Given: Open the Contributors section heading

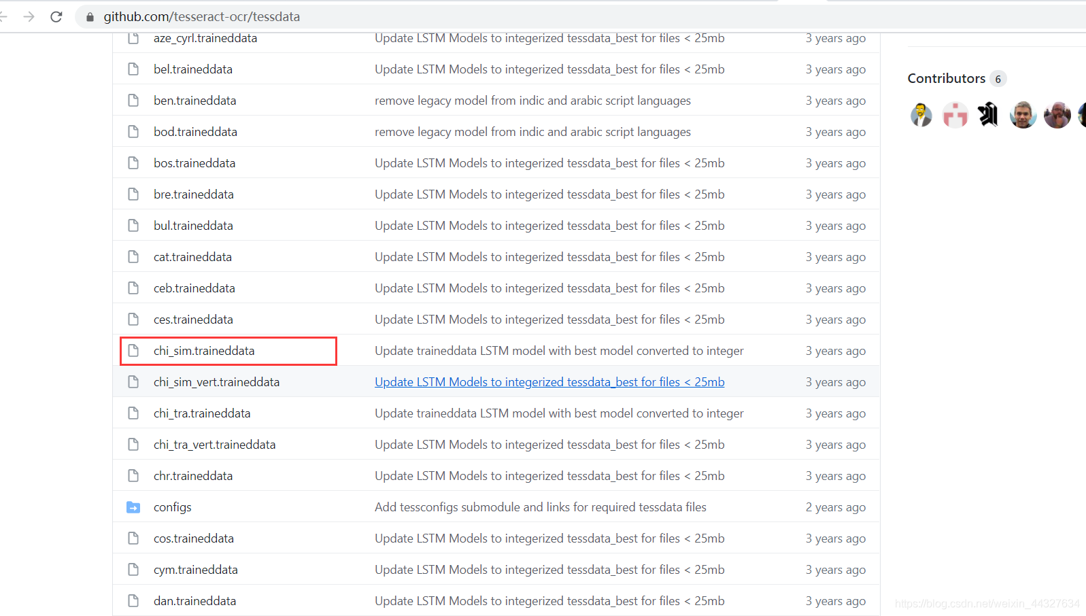Looking at the screenshot, I should point(946,78).
